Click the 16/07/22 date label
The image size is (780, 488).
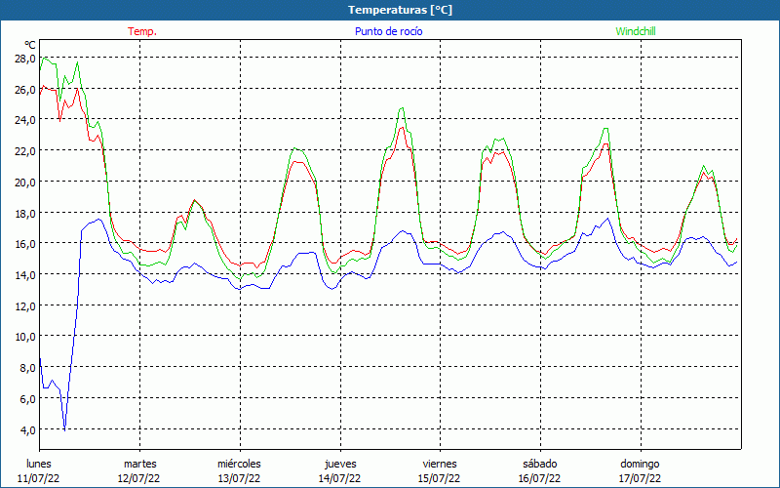[x=540, y=478]
